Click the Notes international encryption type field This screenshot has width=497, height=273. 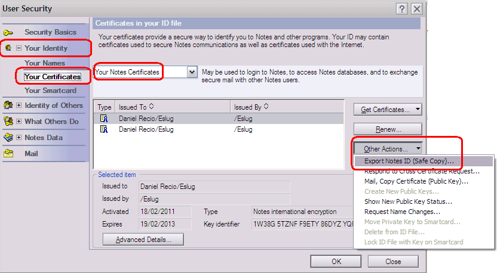[302, 212]
